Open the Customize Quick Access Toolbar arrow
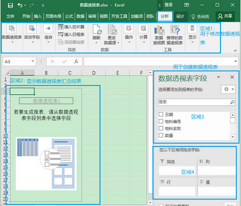Image resolution: width=241 pixels, height=206 pixels. pyautogui.click(x=43, y=6)
